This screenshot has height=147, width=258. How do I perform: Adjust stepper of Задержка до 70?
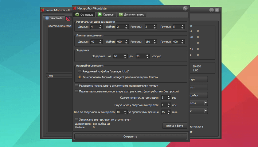click(148, 56)
